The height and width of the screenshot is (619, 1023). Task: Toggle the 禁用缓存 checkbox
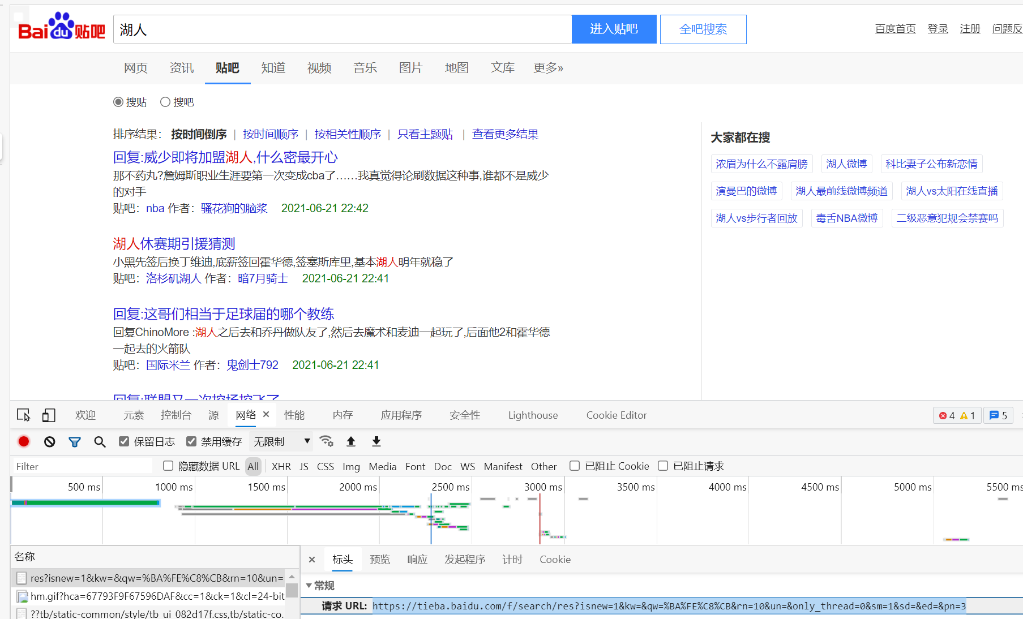(191, 441)
